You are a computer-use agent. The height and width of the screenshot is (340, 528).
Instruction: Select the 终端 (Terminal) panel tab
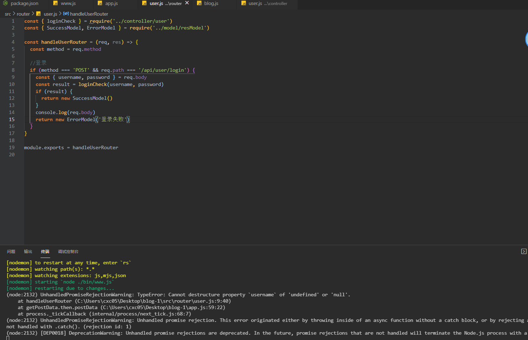pos(45,252)
